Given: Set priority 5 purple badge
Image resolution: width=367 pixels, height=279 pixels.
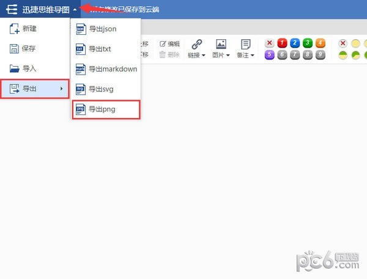Looking at the screenshot, I should pos(269,55).
